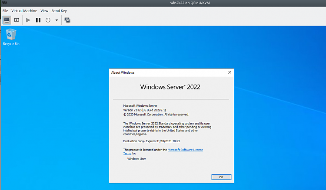Open the View menu
326x190 pixels.
coord(44,11)
